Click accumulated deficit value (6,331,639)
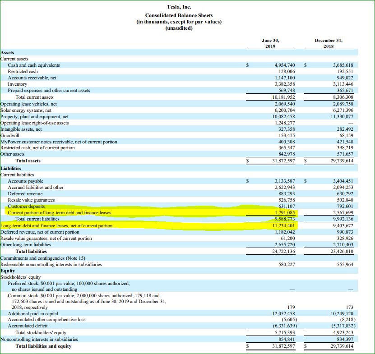 [x=285, y=326]
